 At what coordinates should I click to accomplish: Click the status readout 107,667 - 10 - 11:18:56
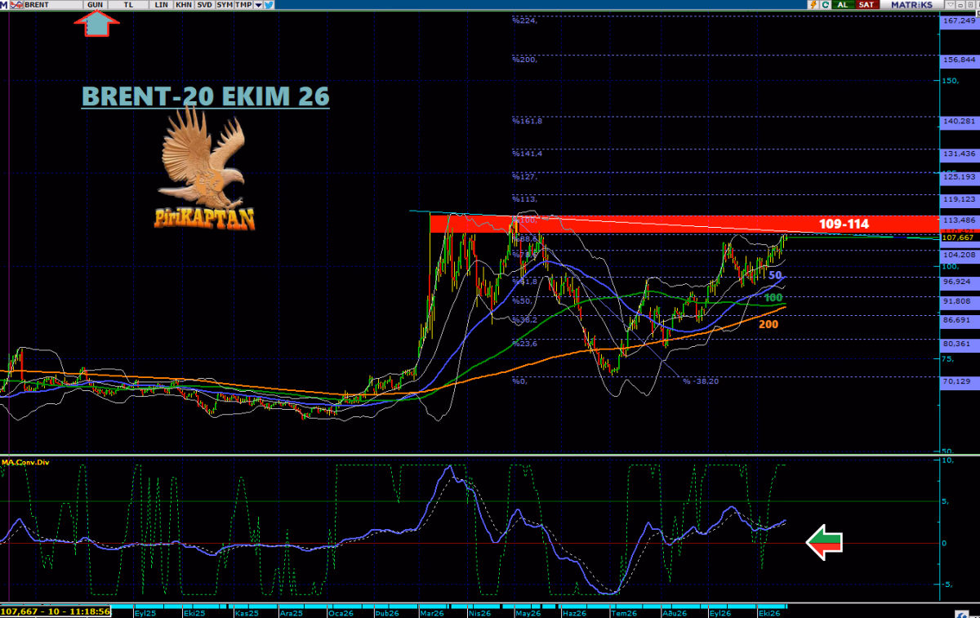pos(56,611)
